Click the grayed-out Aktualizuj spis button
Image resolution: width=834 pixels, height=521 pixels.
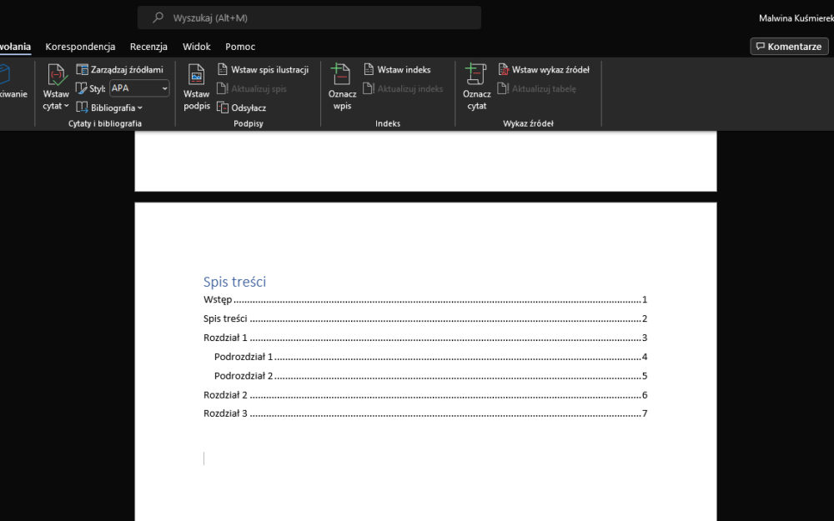[252, 89]
